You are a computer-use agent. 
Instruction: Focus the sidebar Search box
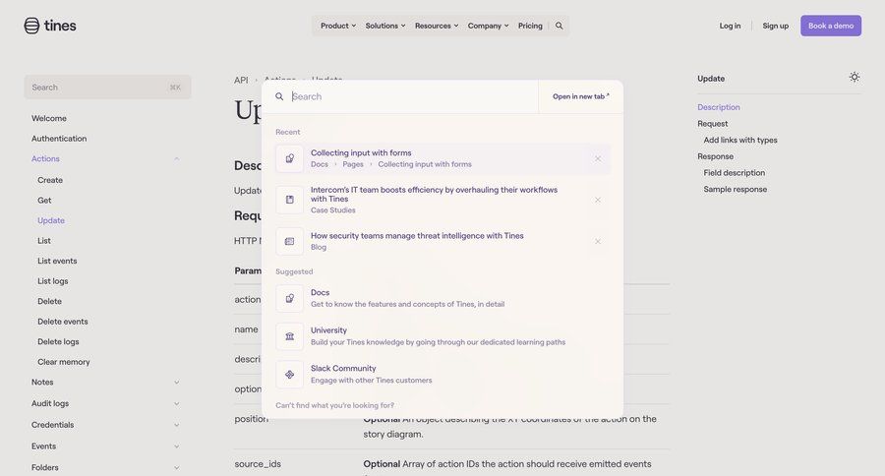[x=107, y=87]
